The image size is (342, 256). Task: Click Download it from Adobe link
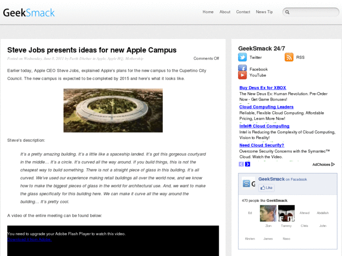tap(30, 239)
